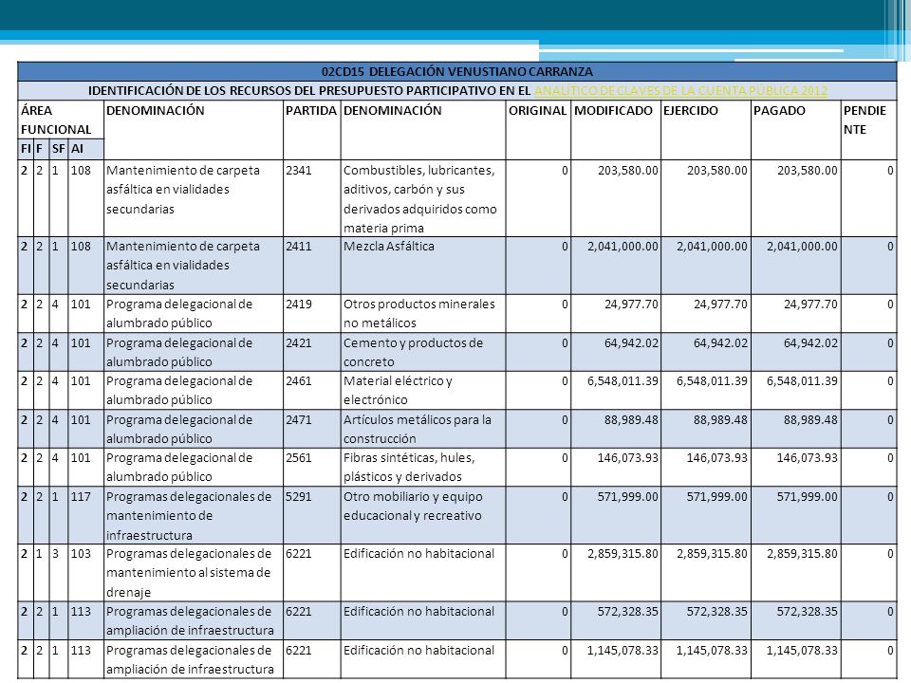Click the ÁREA FUNCIONAL header
Screen dimensions: 911x683
61,120
